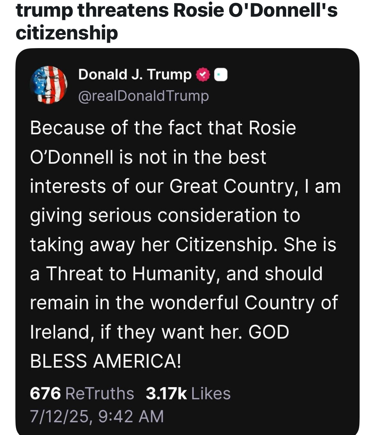Open the Donald J. Trump display name
375x435 pixels.
(135, 74)
